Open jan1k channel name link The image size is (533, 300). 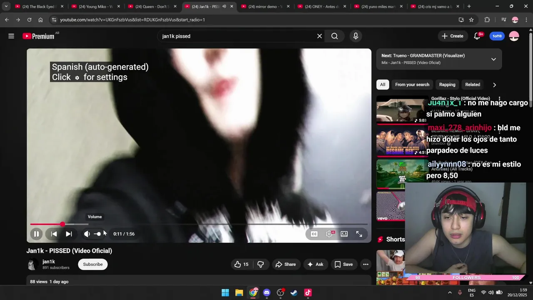[x=49, y=262]
